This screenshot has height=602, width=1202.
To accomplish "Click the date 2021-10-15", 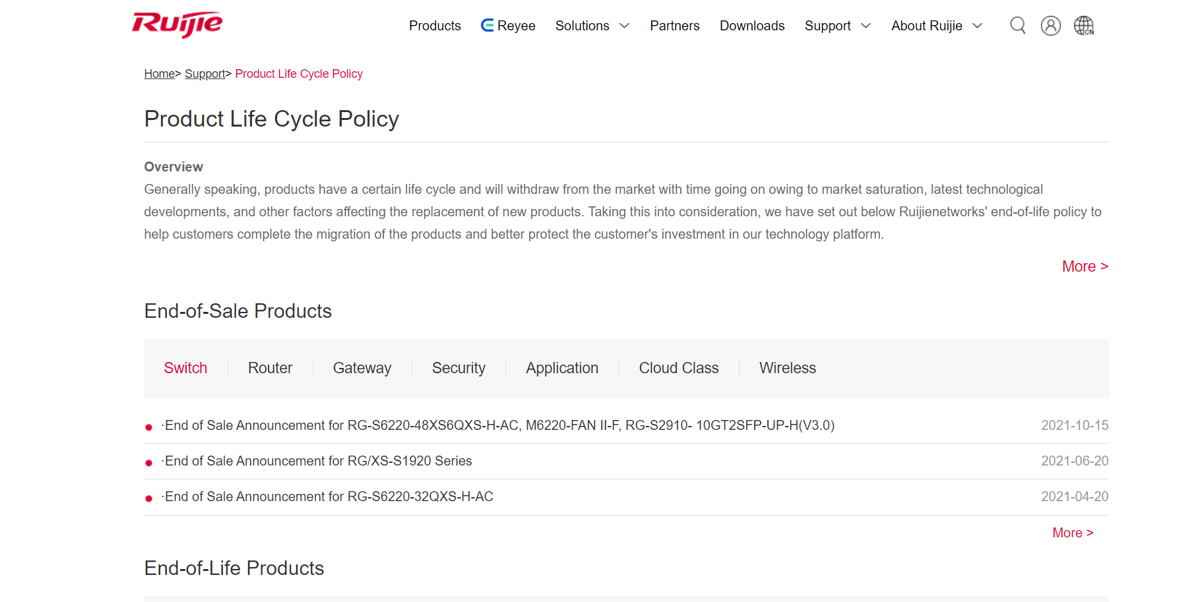I will point(1075,425).
